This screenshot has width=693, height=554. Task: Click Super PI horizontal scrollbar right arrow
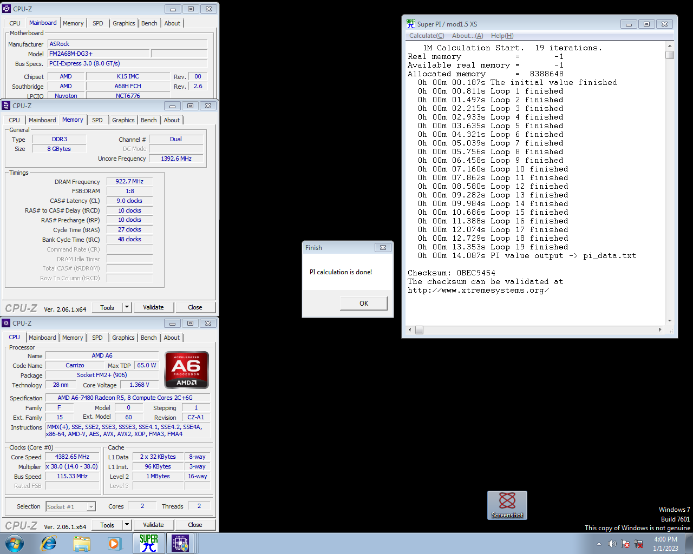660,329
